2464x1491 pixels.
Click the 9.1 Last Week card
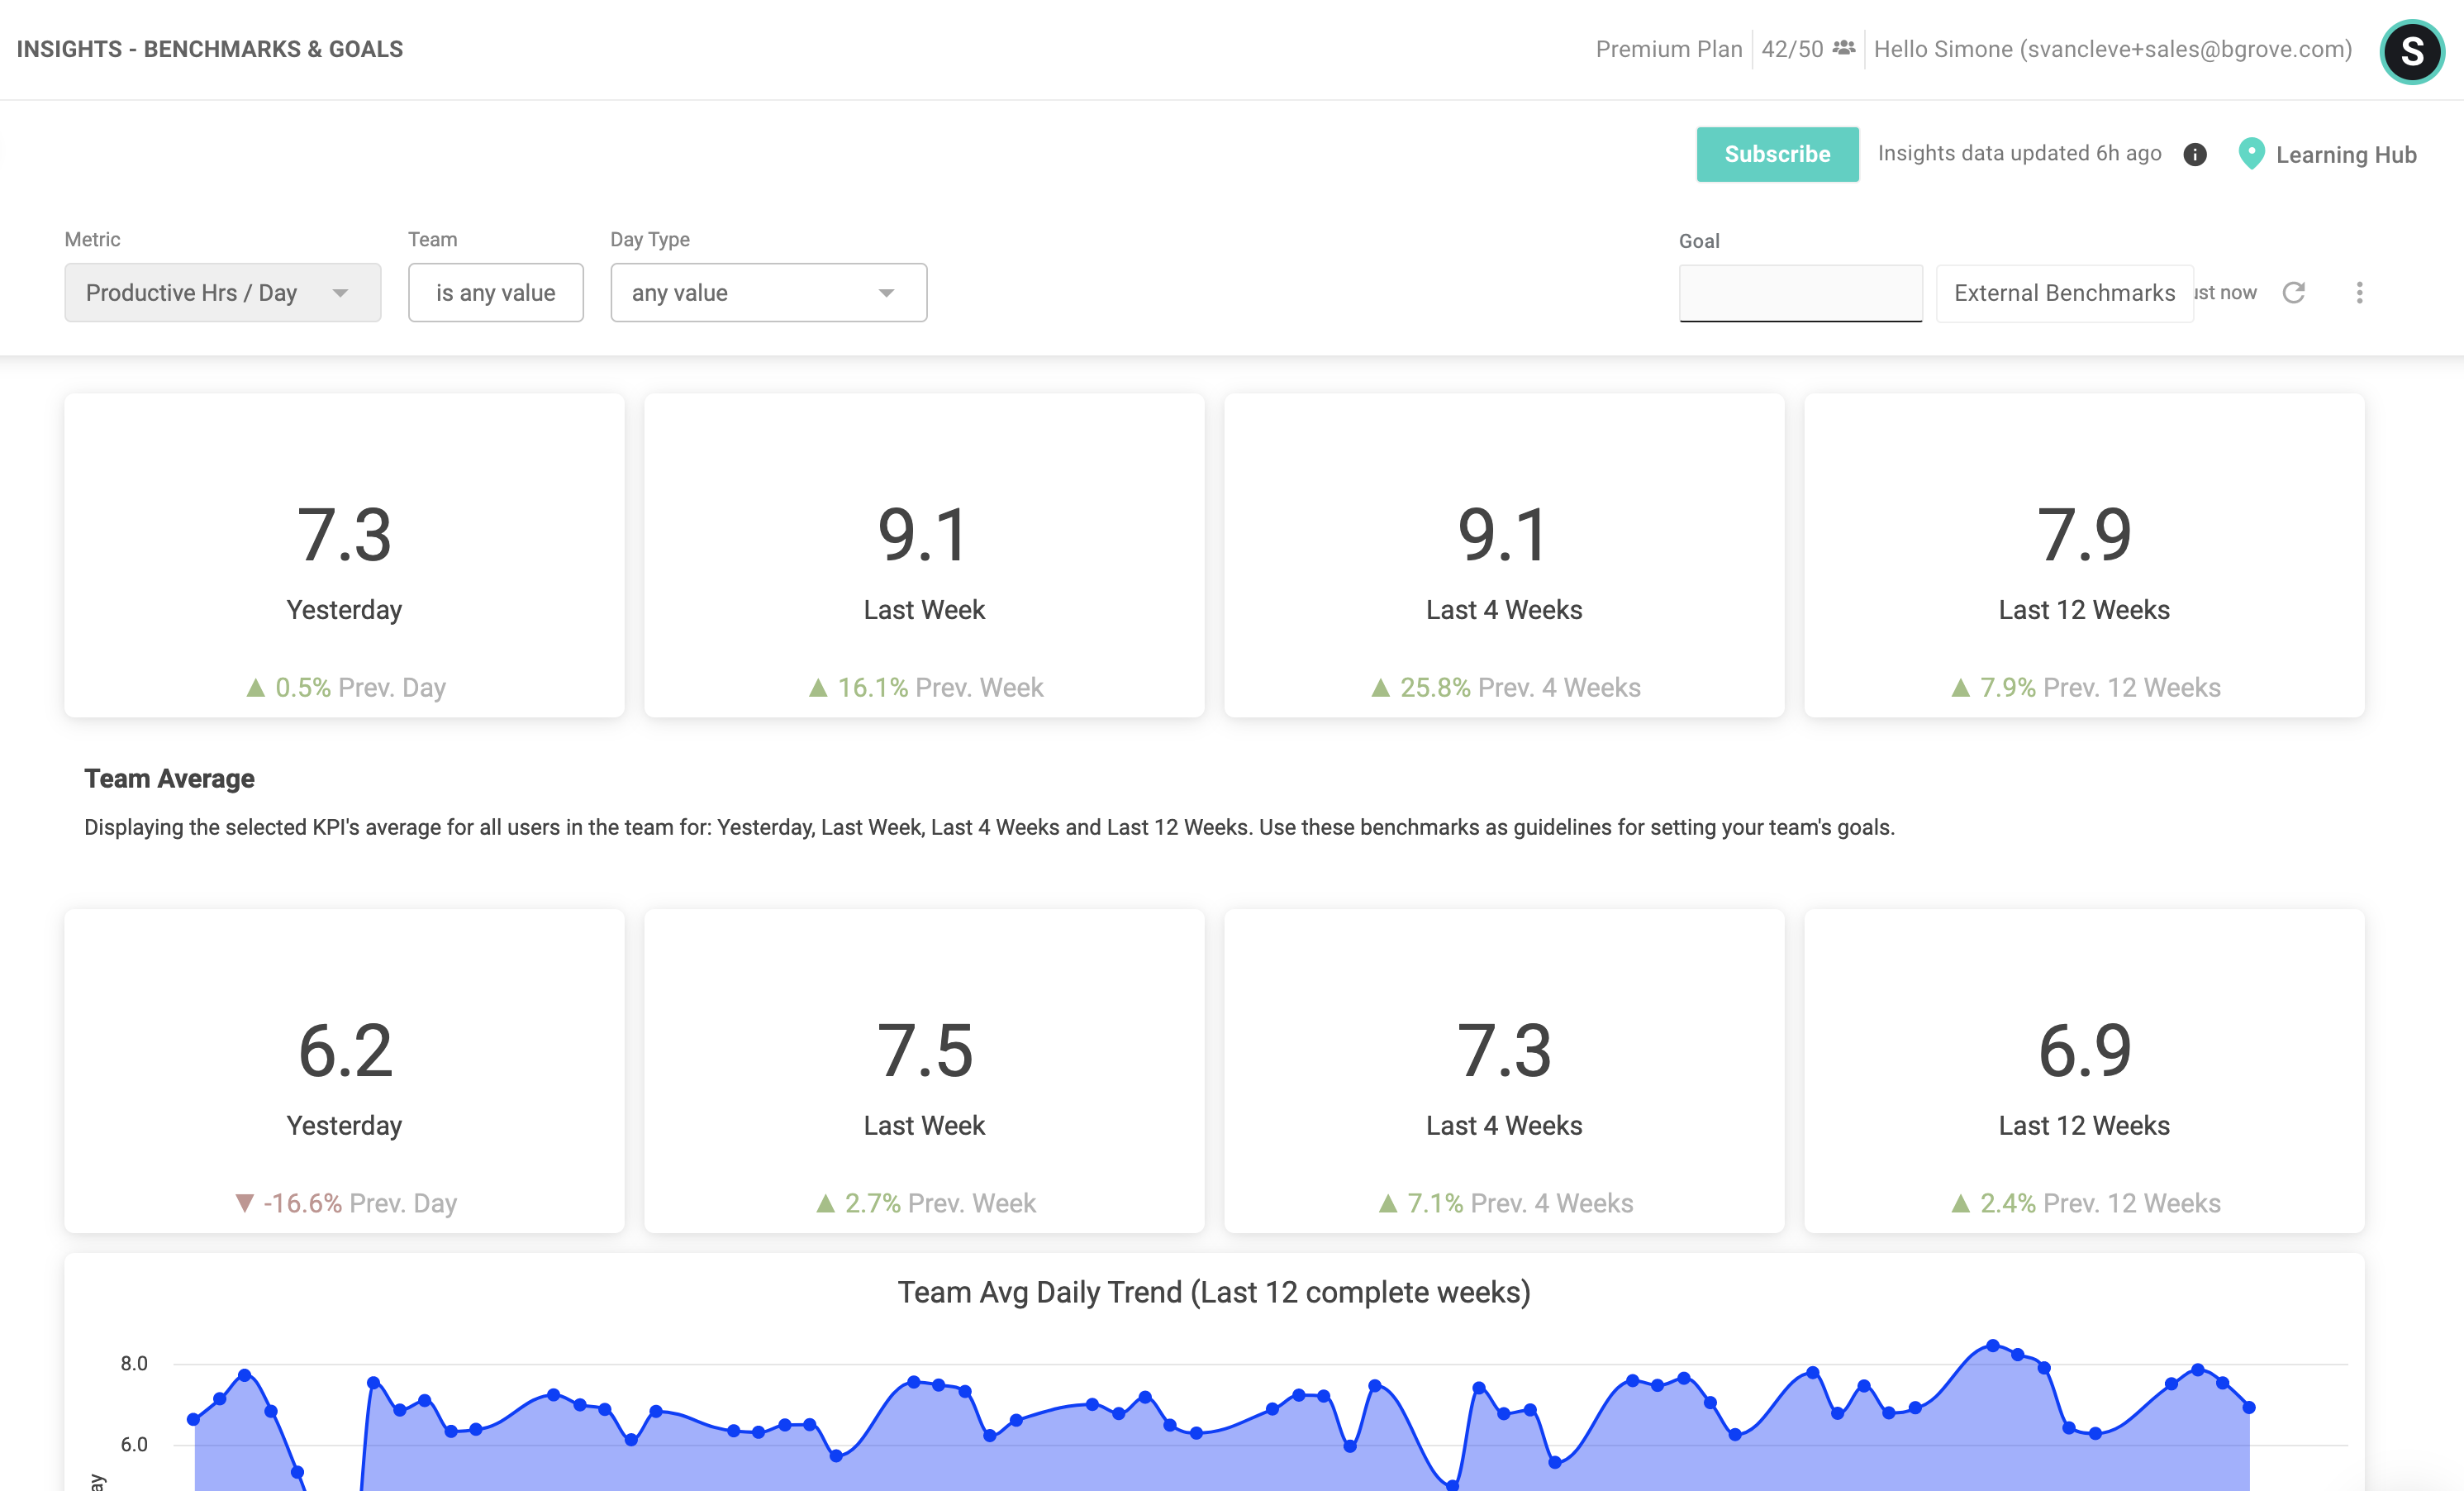[x=924, y=555]
